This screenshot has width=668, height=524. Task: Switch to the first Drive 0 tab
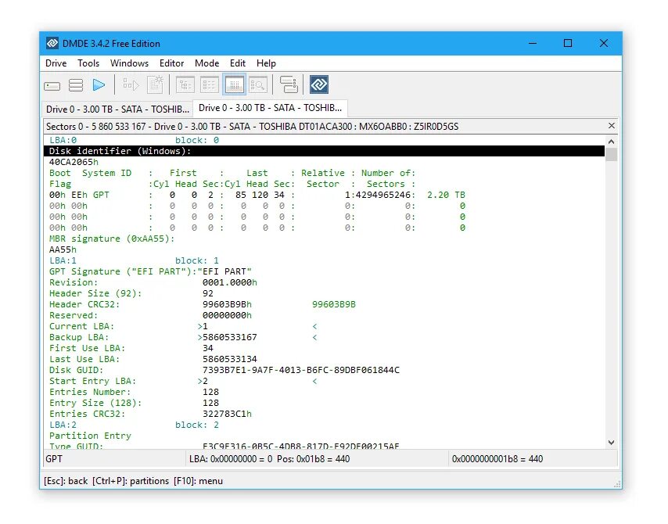tap(117, 109)
